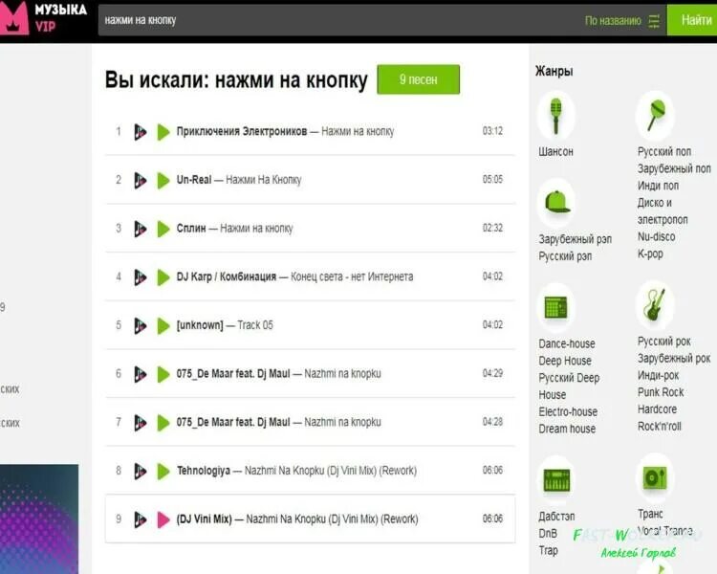
Task: Click the colorful banner thumbnail at bottom left
Action: tap(39, 519)
